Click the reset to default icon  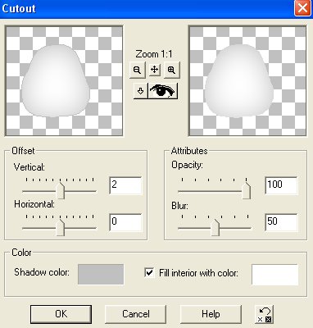(x=265, y=315)
